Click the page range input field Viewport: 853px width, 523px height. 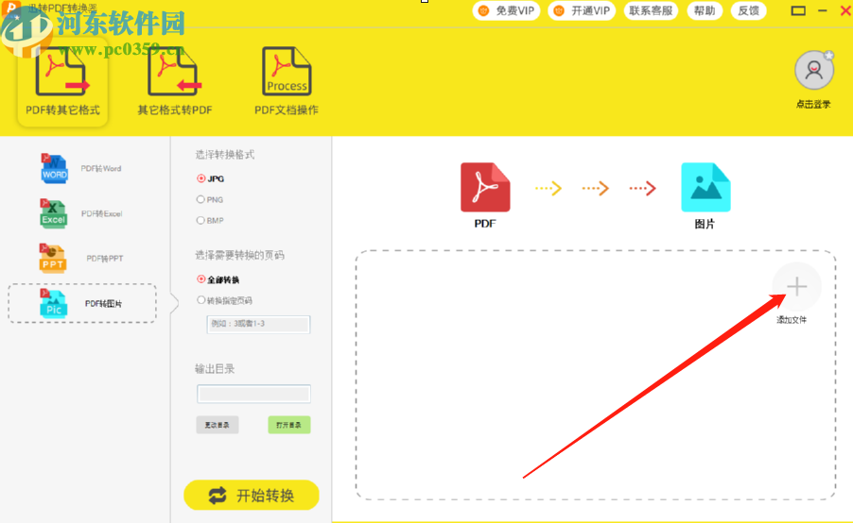[258, 324]
